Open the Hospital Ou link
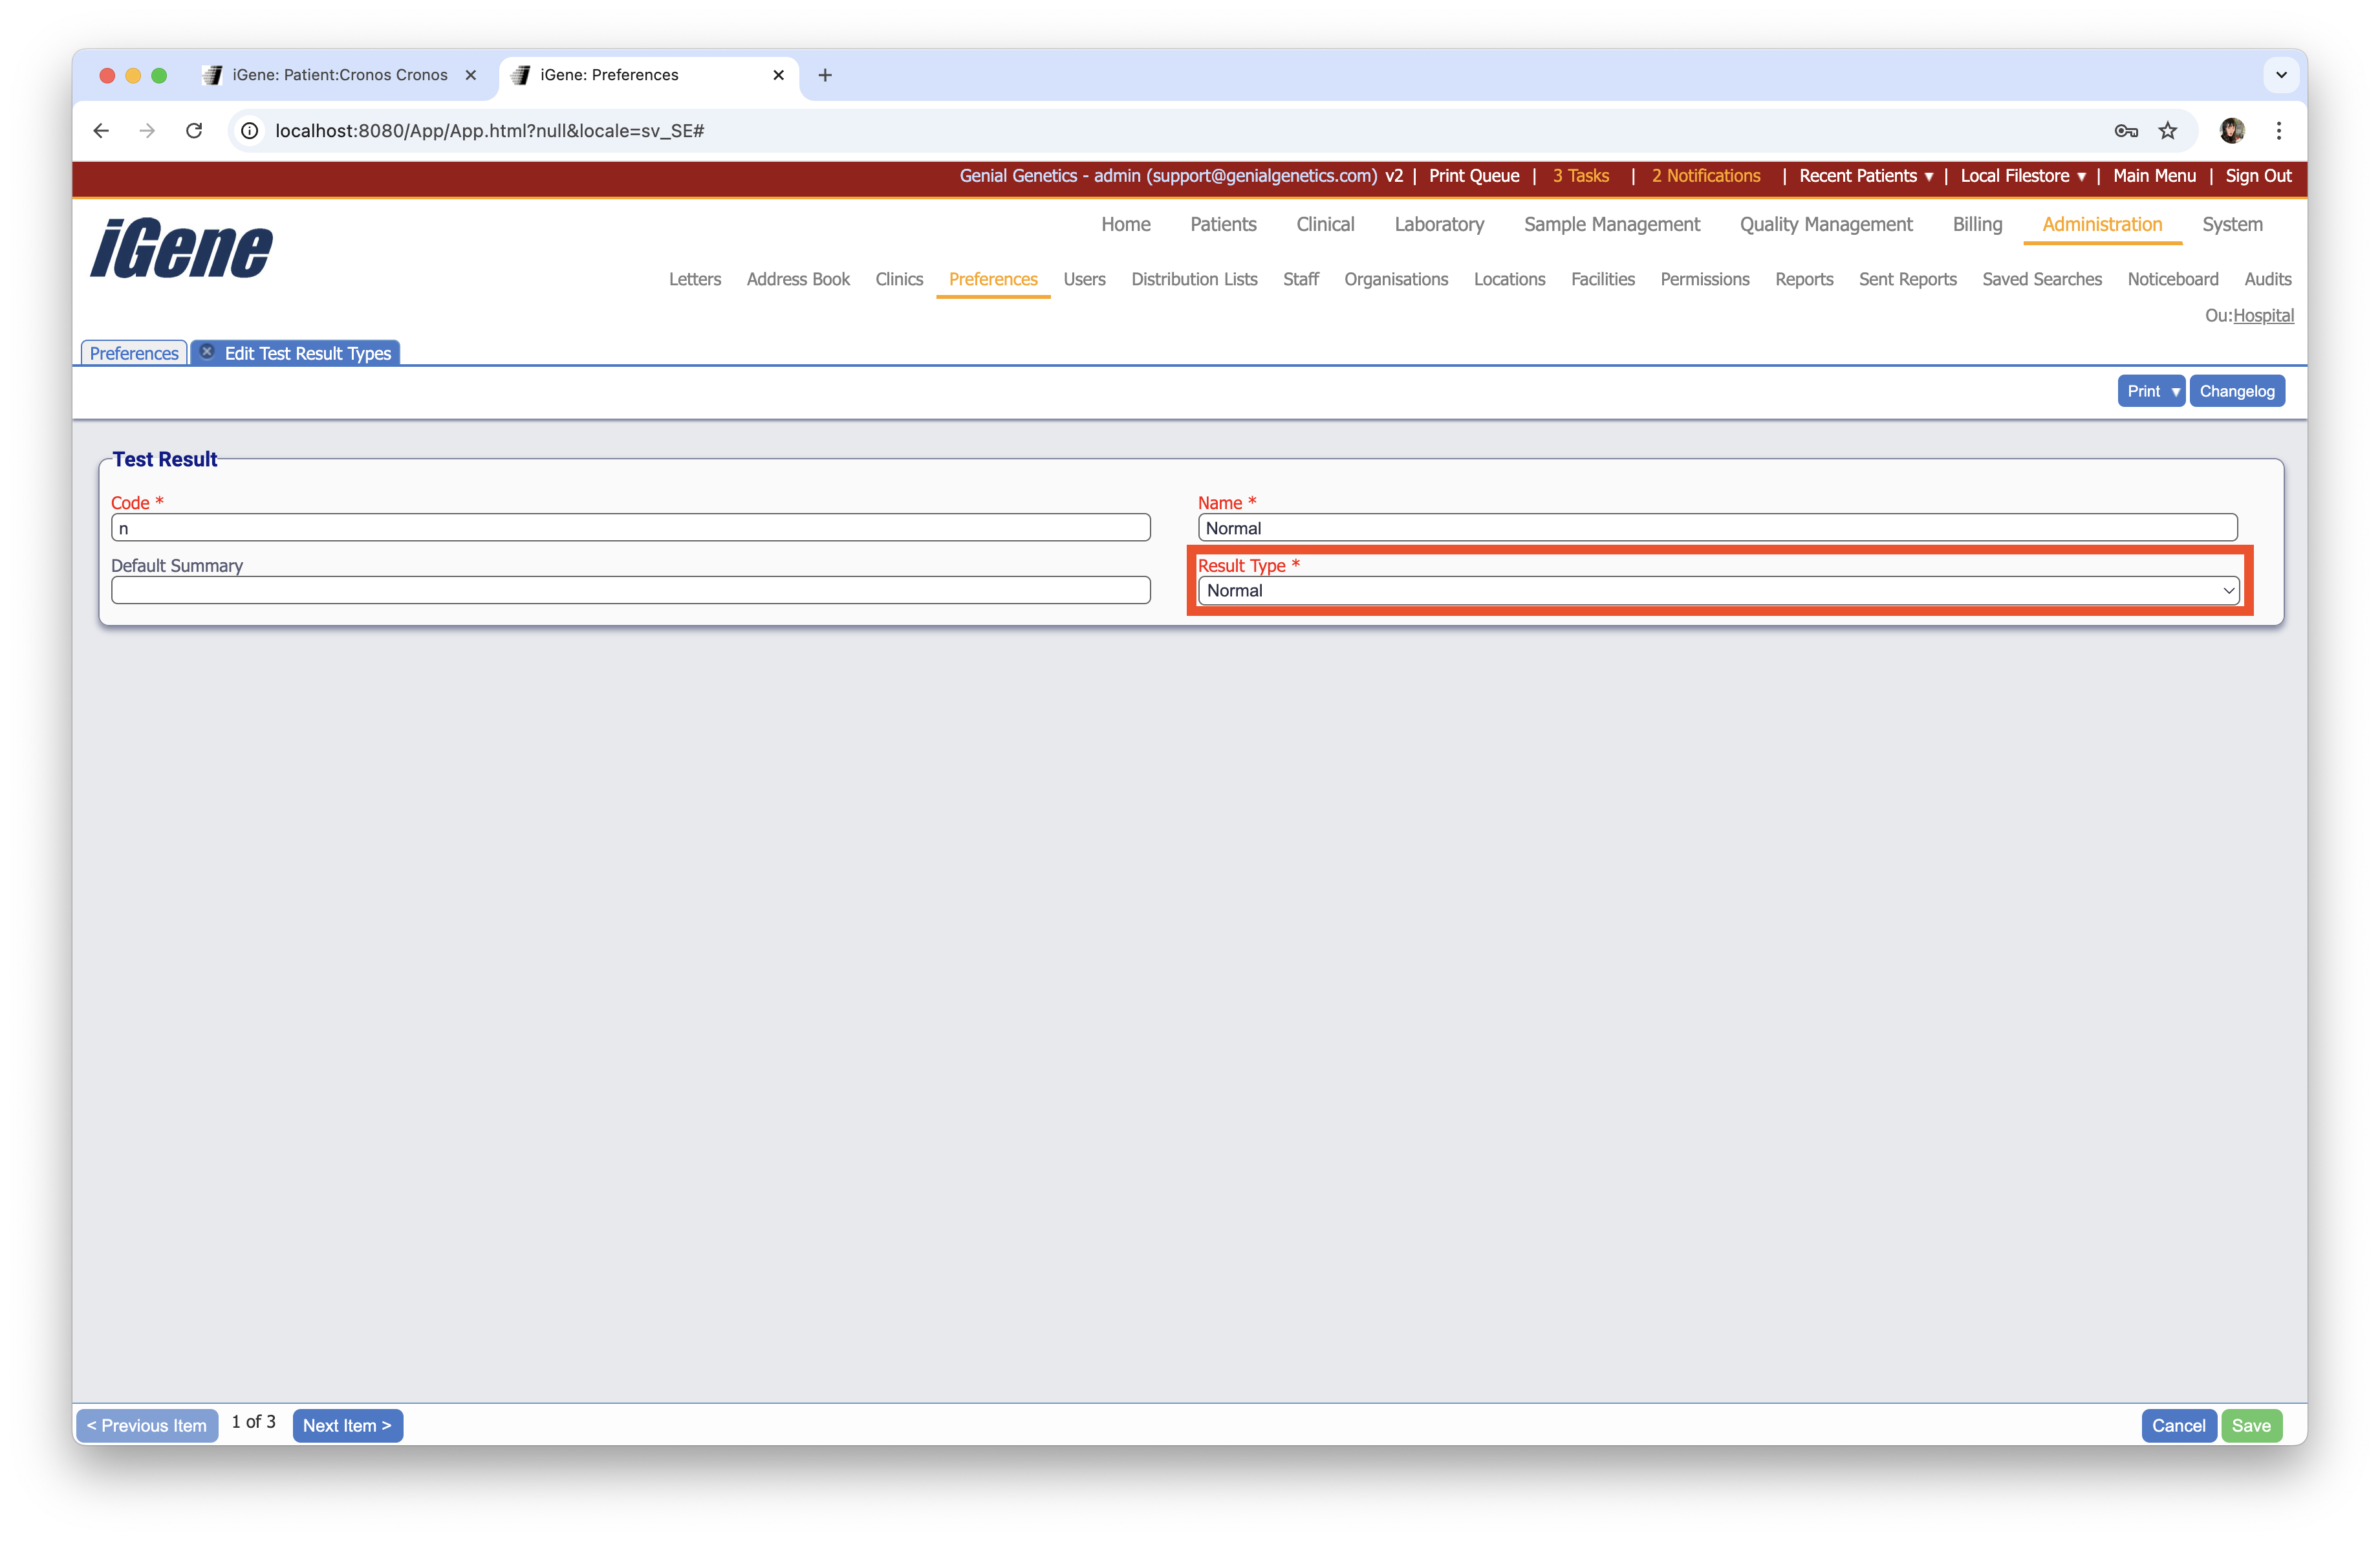 [x=2263, y=316]
